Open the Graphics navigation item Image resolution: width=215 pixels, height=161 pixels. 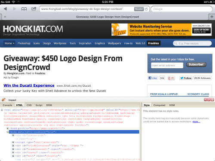coord(100,43)
